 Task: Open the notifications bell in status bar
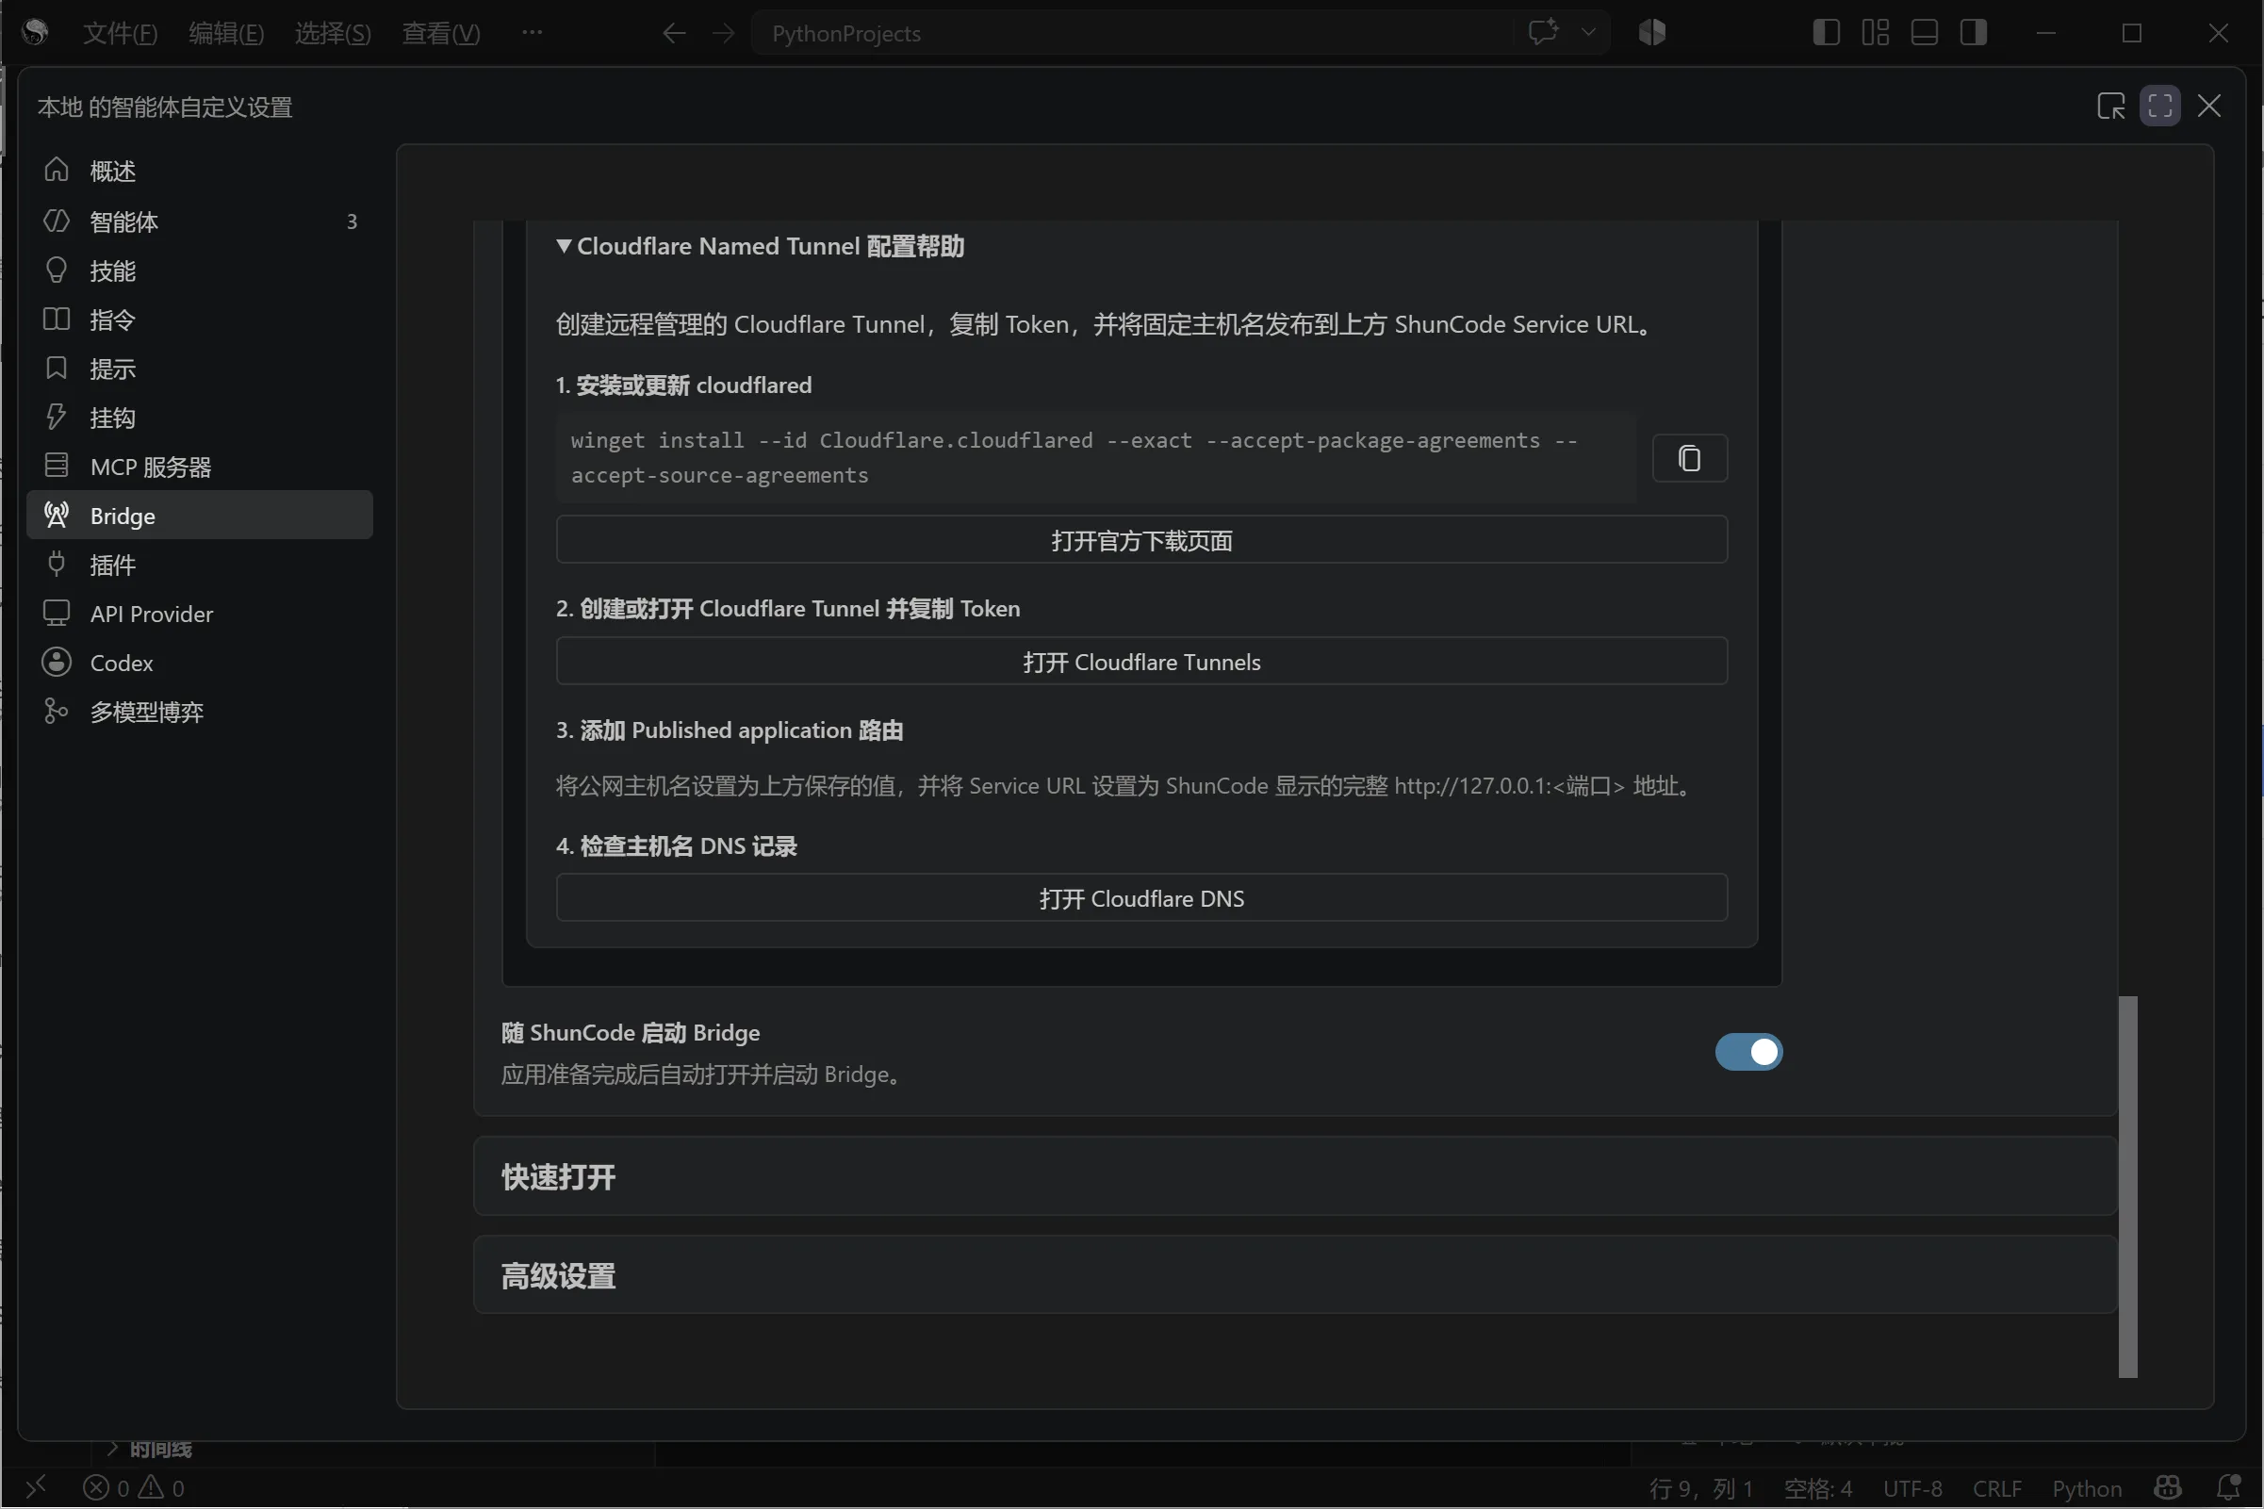pos(2227,1487)
